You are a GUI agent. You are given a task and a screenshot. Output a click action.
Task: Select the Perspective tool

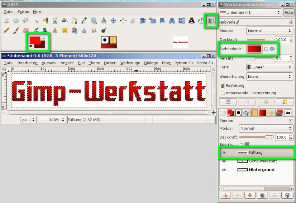(x=172, y=20)
